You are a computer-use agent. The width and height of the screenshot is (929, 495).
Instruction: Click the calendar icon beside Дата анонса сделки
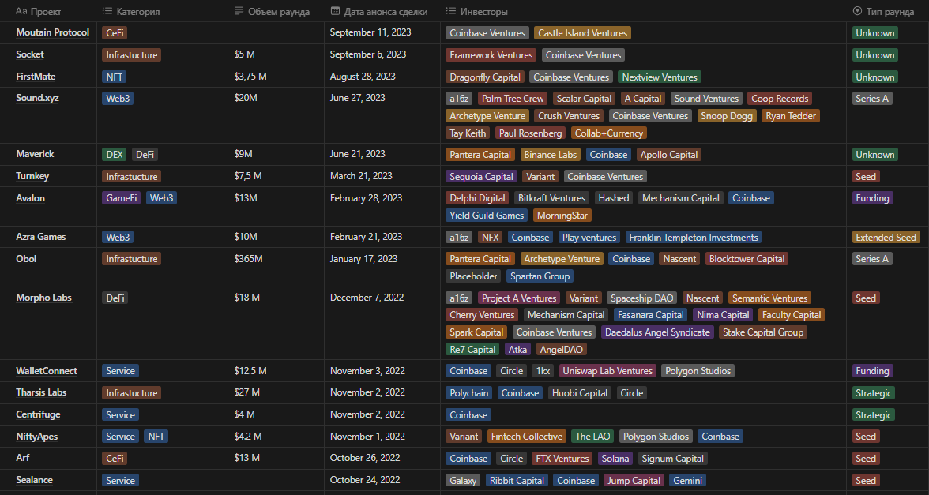[335, 12]
